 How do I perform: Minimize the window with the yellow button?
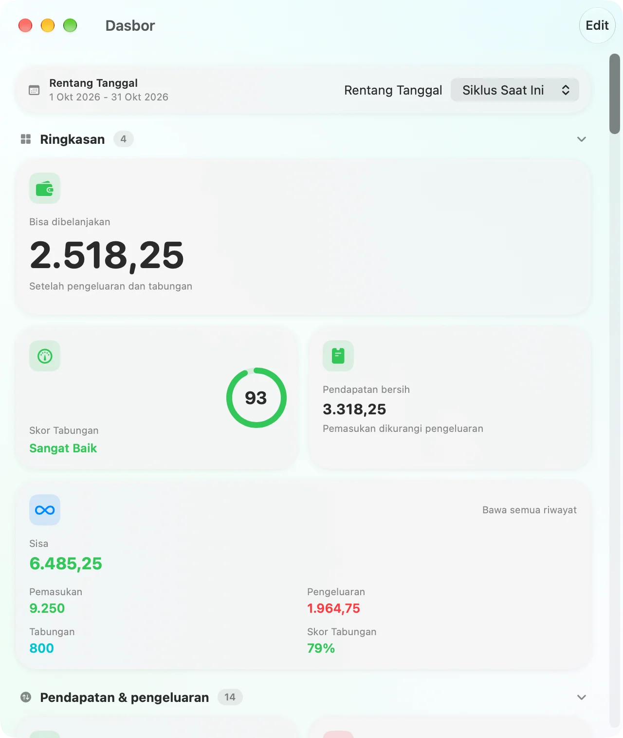(x=48, y=25)
